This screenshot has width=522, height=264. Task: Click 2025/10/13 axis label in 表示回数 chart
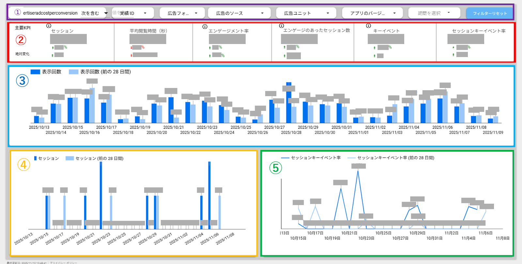tap(39, 127)
